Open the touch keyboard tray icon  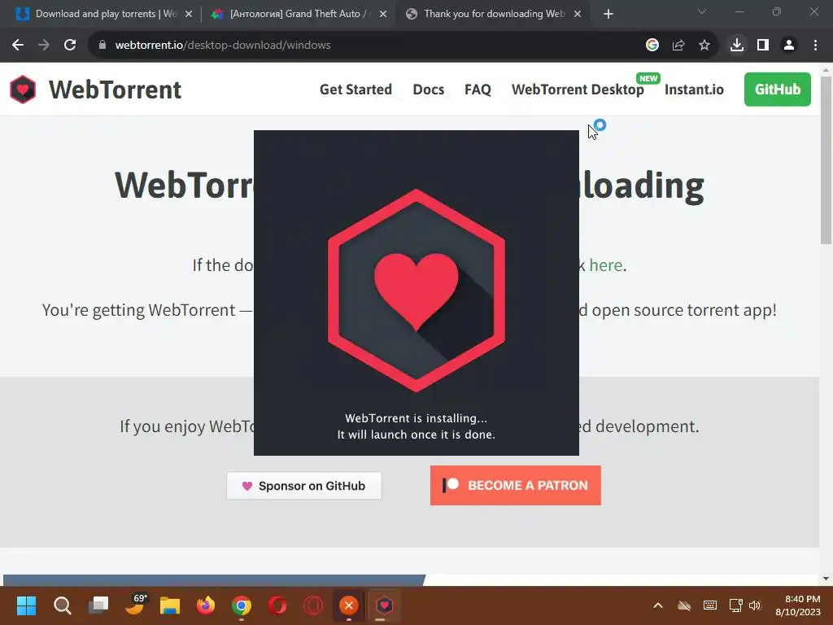coord(709,605)
